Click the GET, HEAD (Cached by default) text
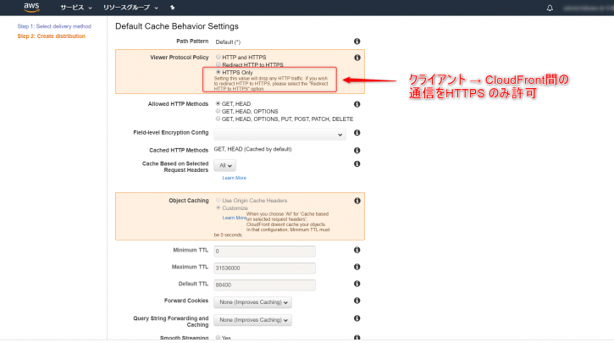Image resolution: width=614 pixels, height=343 pixels. 252,149
